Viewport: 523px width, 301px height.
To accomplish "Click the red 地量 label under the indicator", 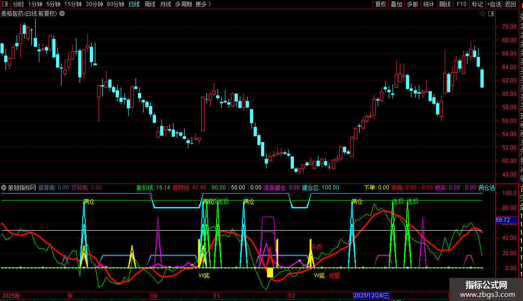I will pyautogui.click(x=335, y=276).
